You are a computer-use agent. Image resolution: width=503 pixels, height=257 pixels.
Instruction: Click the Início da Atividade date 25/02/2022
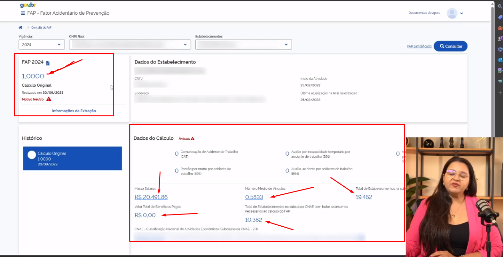310,85
